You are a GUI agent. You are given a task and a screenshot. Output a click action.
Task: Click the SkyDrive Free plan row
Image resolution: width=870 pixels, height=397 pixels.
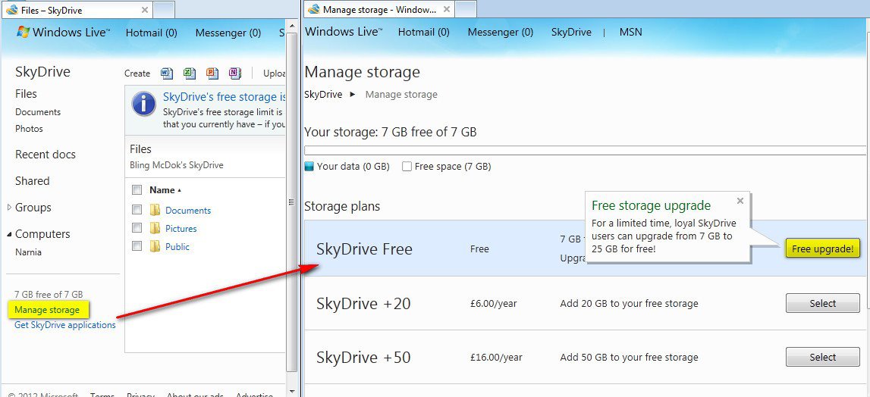586,249
